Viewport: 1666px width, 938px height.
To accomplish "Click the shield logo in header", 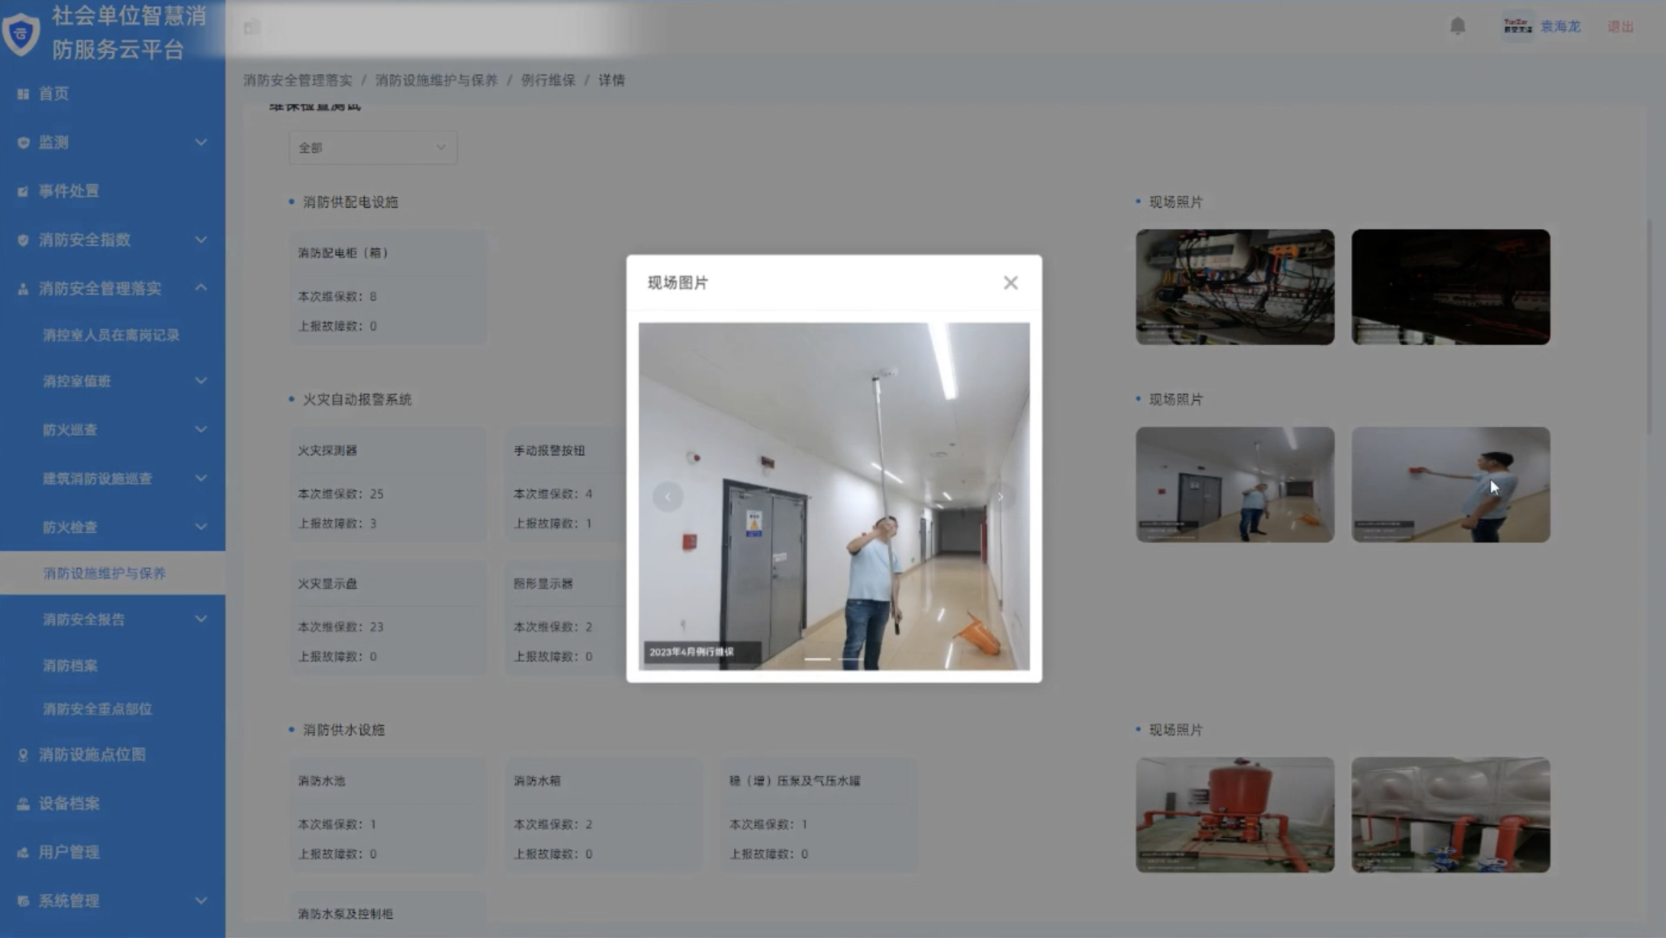I will [21, 33].
